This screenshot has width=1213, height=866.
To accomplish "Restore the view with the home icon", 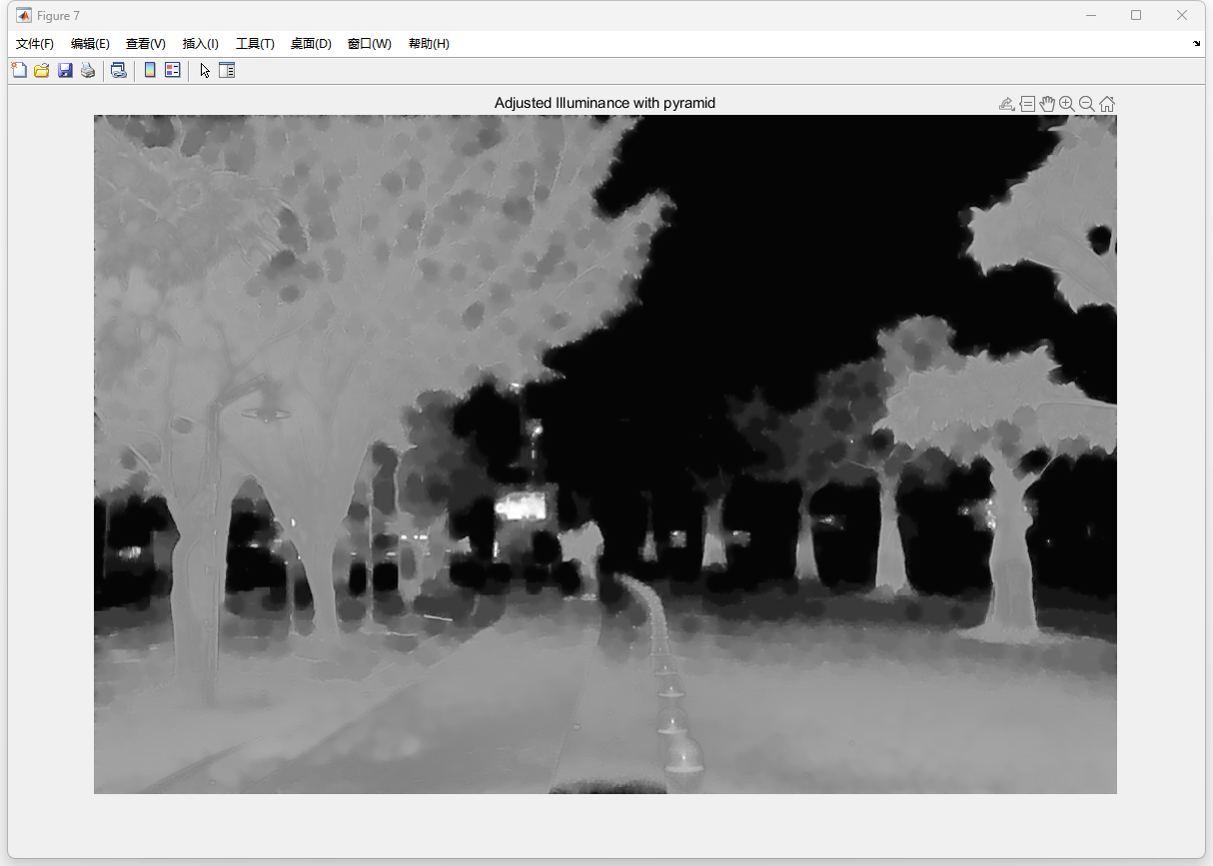I will 1107,104.
